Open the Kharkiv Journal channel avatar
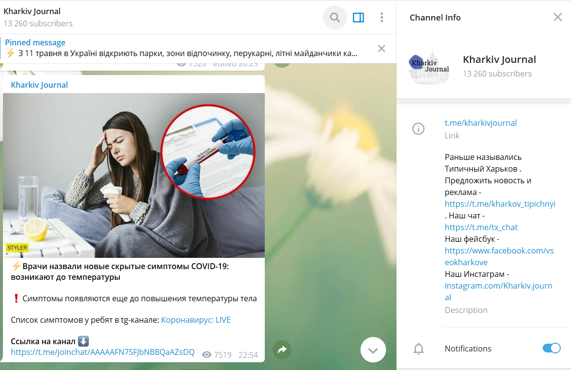 (429, 67)
